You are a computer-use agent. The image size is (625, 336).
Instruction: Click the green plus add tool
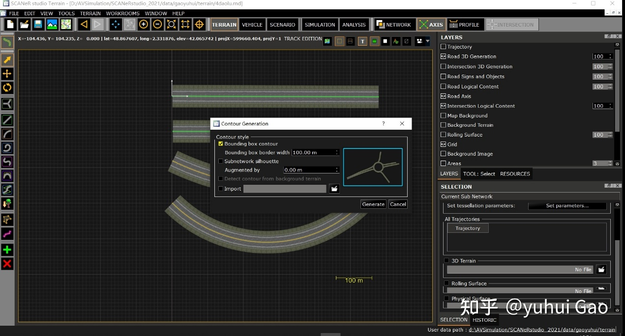tap(7, 250)
